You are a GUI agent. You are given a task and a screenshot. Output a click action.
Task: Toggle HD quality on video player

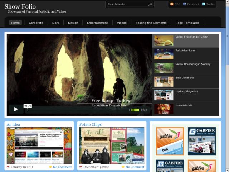[x=144, y=110]
